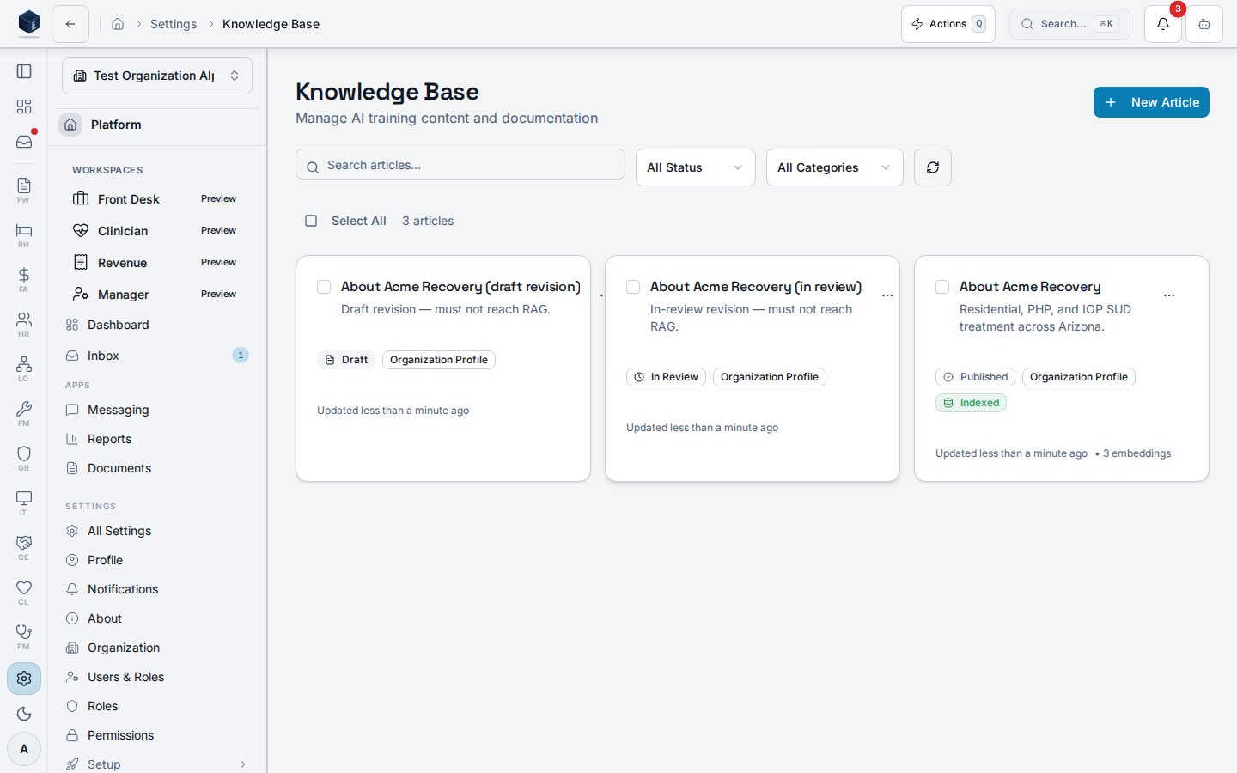
Task: Open the FW document icon in rail
Action: [24, 189]
